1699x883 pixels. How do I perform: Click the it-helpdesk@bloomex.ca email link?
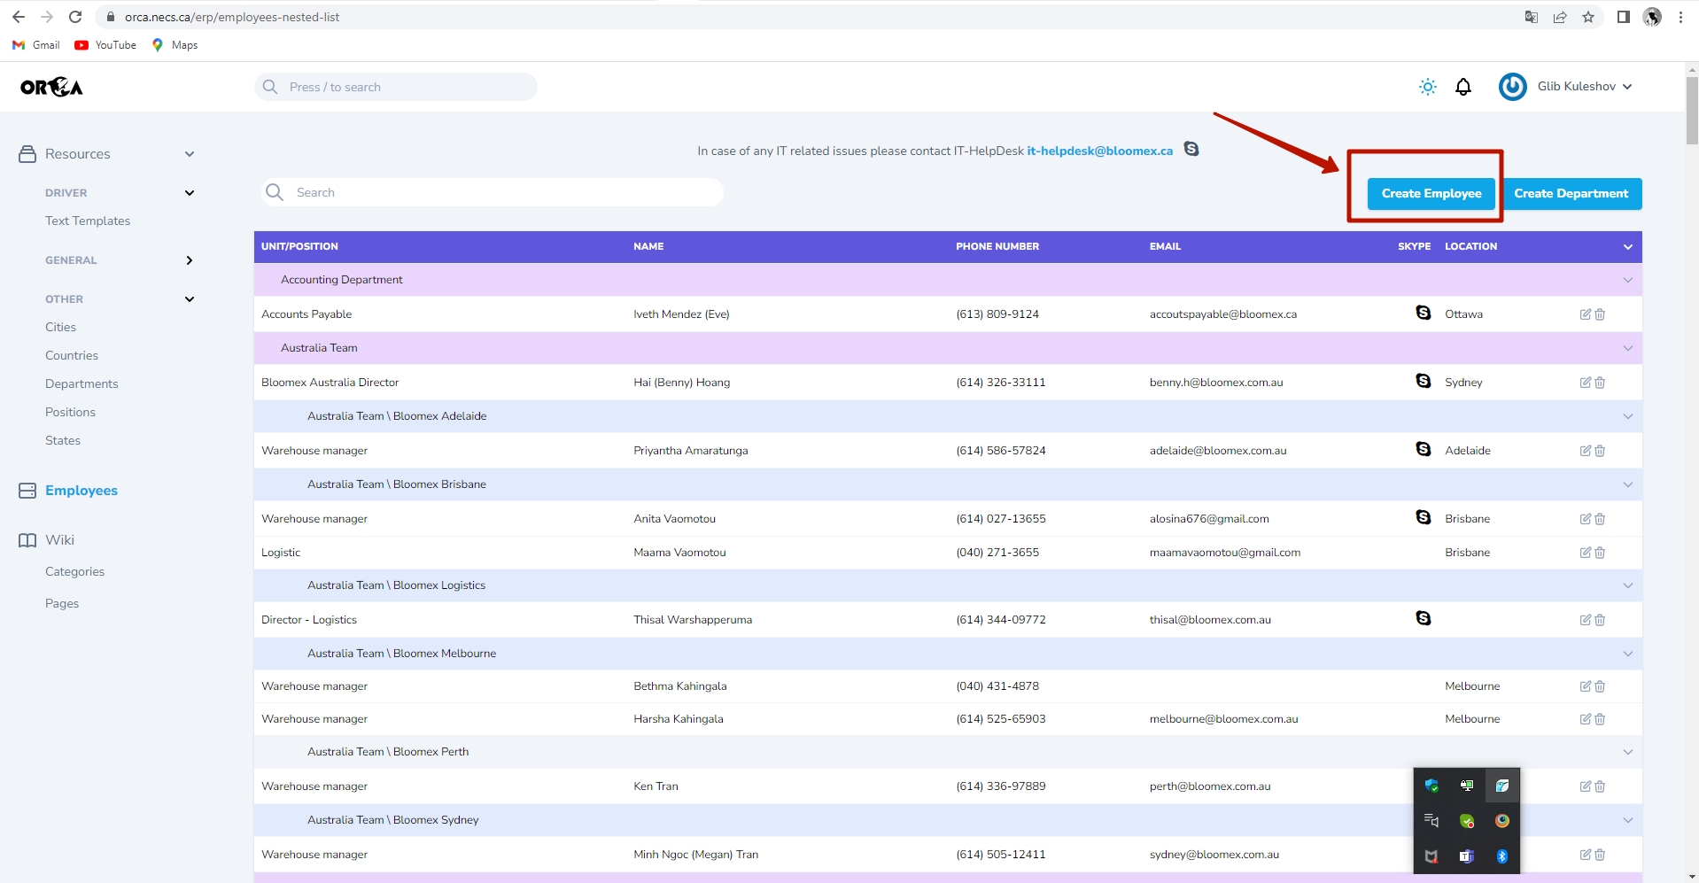point(1099,151)
